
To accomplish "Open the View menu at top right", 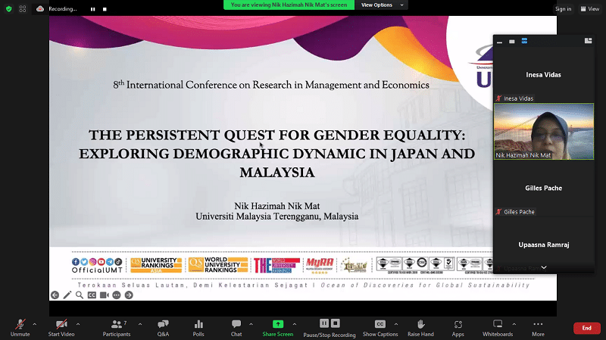I will click(589, 9).
